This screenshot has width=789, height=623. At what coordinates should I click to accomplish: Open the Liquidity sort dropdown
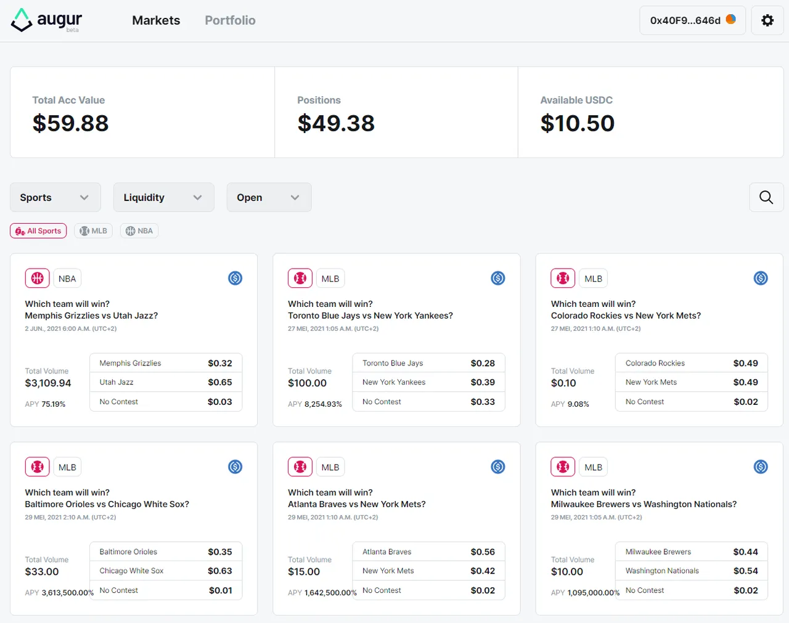coord(163,197)
